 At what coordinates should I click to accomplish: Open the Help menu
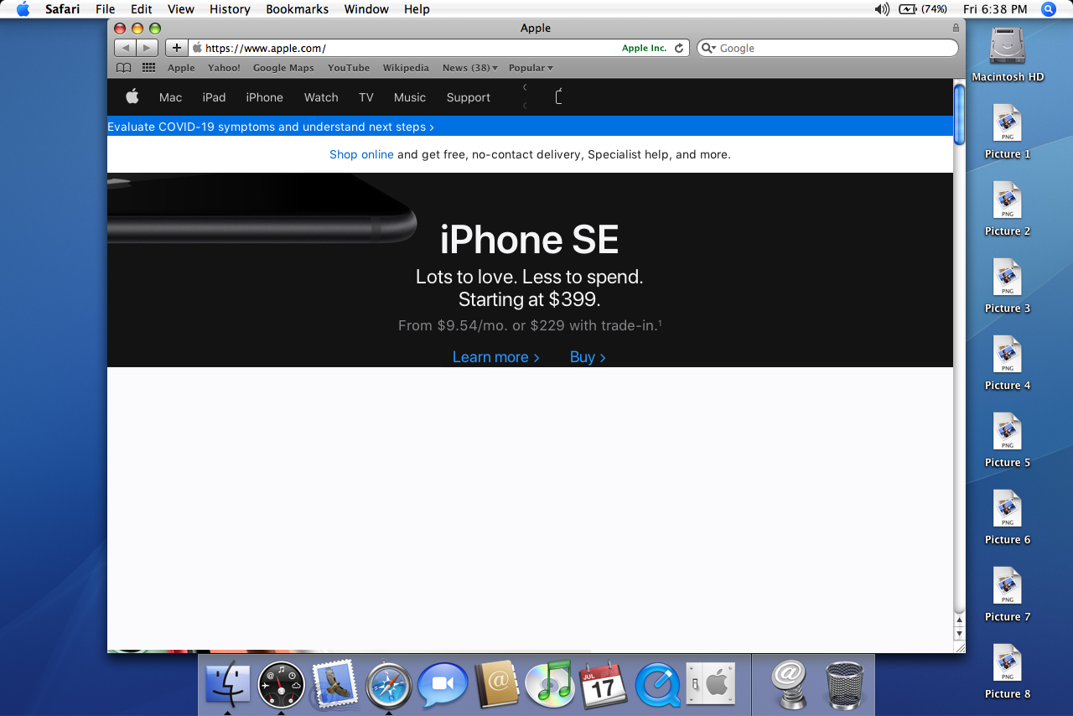click(417, 9)
